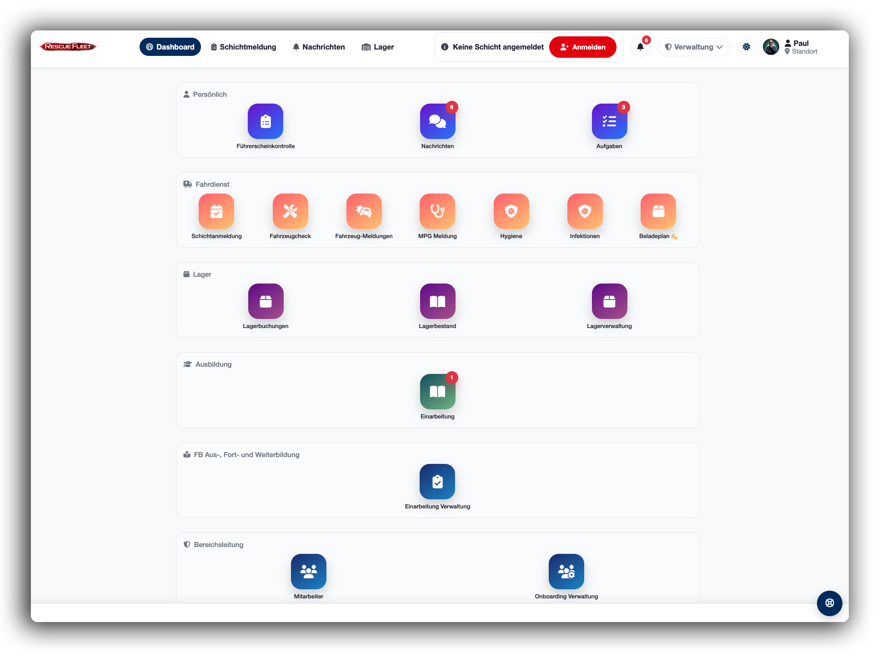Viewport: 882px width, 657px height.
Task: Open the Lagerbestand book icon
Action: click(437, 301)
